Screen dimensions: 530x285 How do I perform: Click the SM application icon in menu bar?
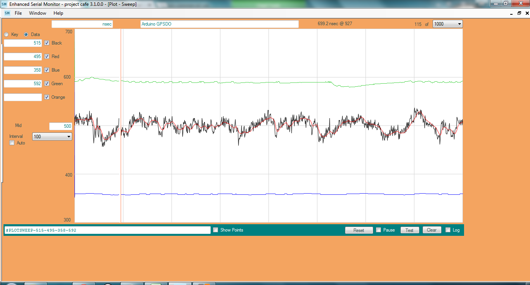7,13
